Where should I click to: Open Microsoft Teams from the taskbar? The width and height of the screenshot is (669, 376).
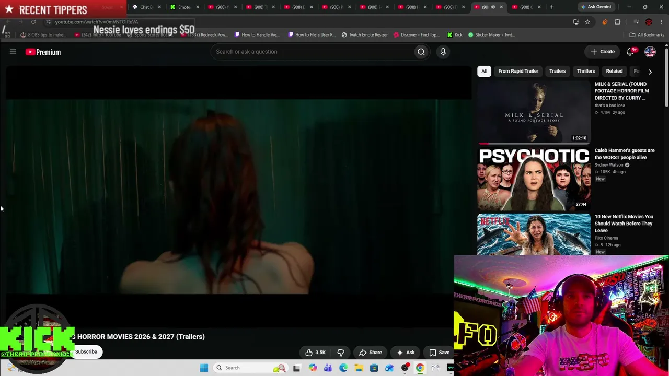328,368
